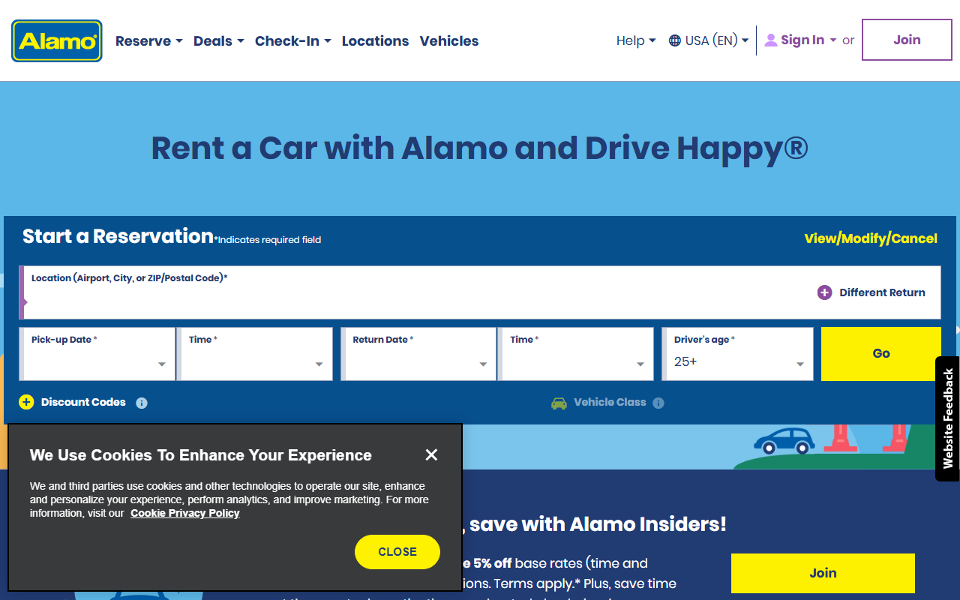Open the Return Date picker
Viewport: 960px width, 600px height.
pos(418,354)
